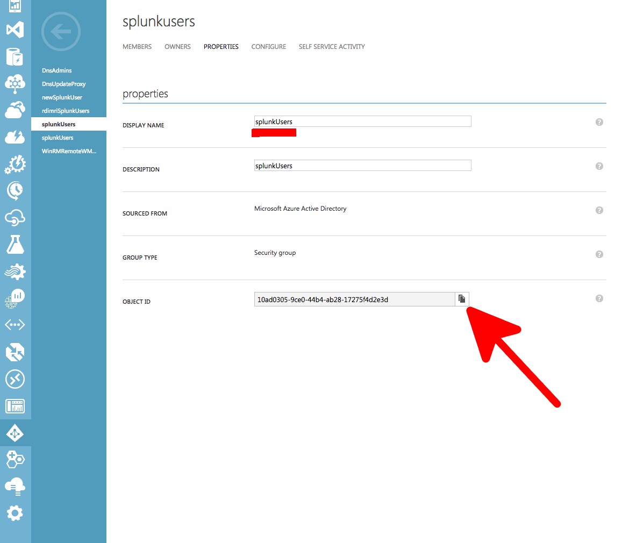Open the gear with lightning automation icon
The height and width of the screenshot is (543, 622).
[x=15, y=164]
